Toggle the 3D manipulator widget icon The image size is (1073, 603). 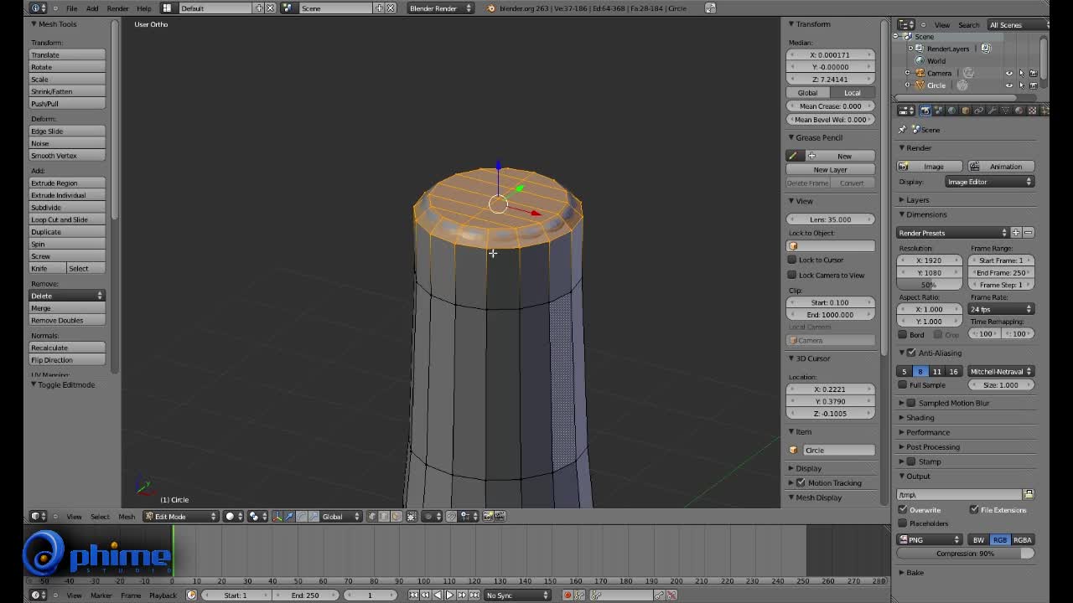click(277, 516)
